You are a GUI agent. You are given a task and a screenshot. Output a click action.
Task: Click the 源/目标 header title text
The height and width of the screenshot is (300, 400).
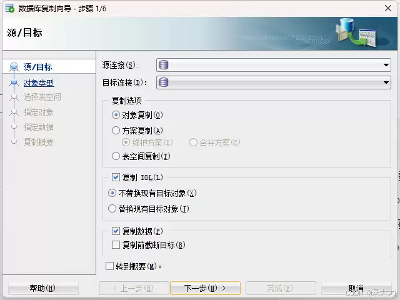24,32
